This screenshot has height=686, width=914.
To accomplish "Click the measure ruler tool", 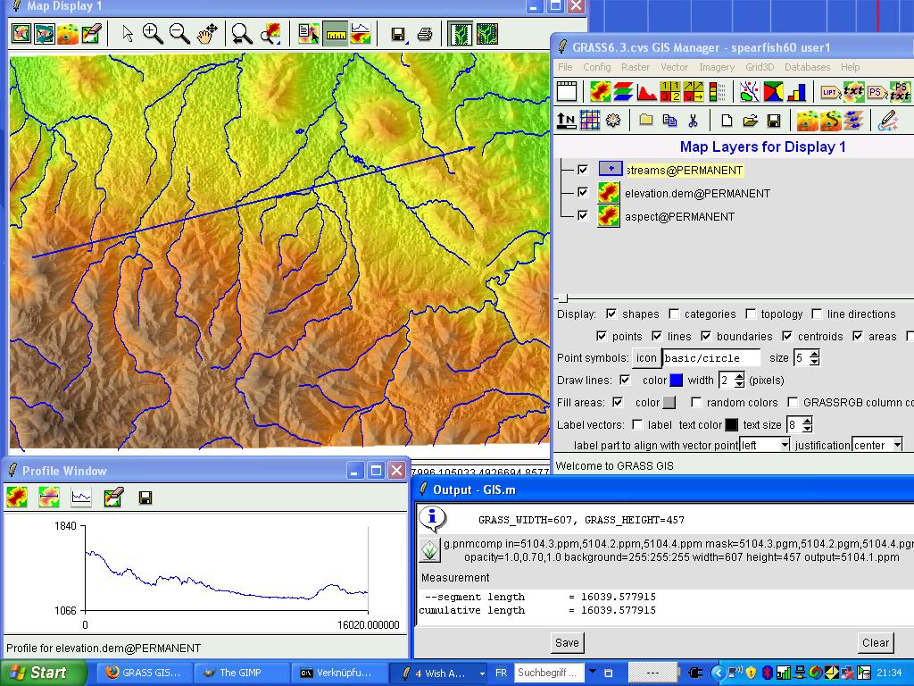I will click(336, 34).
